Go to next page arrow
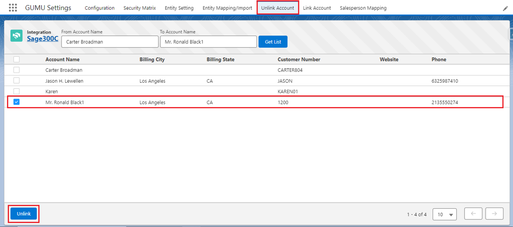The width and height of the screenshot is (513, 227). 495,214
